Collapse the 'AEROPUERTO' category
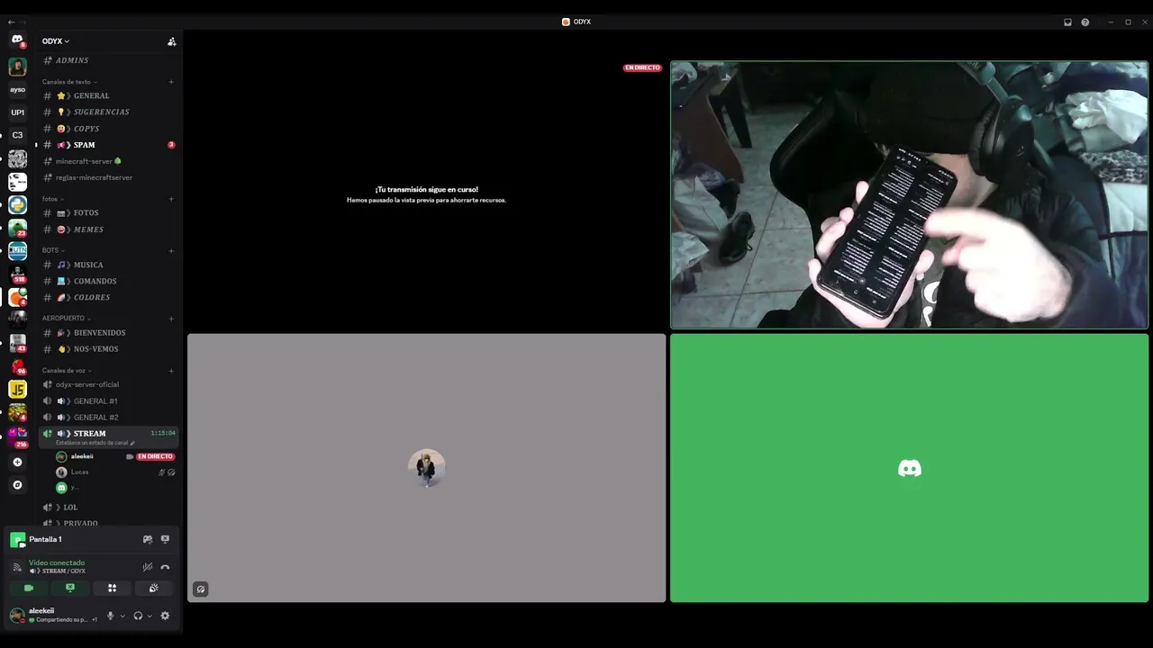 (66, 318)
